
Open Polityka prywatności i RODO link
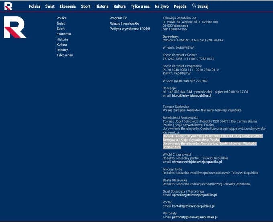pyautogui.click(x=130, y=29)
